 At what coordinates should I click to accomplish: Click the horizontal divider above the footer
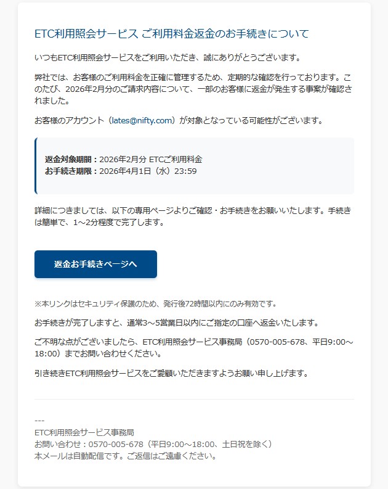tap(194, 399)
